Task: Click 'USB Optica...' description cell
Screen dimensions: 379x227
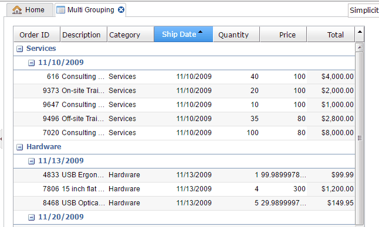Action: tap(83, 203)
